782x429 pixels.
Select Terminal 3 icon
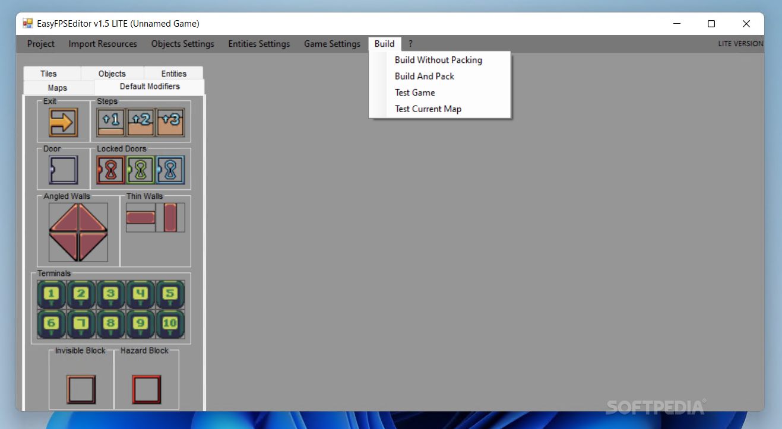coord(111,294)
